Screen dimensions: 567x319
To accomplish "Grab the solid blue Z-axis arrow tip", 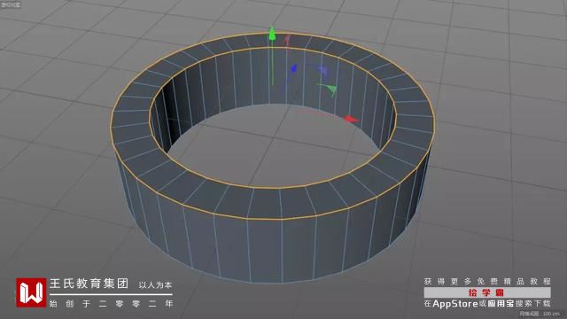I will [293, 69].
